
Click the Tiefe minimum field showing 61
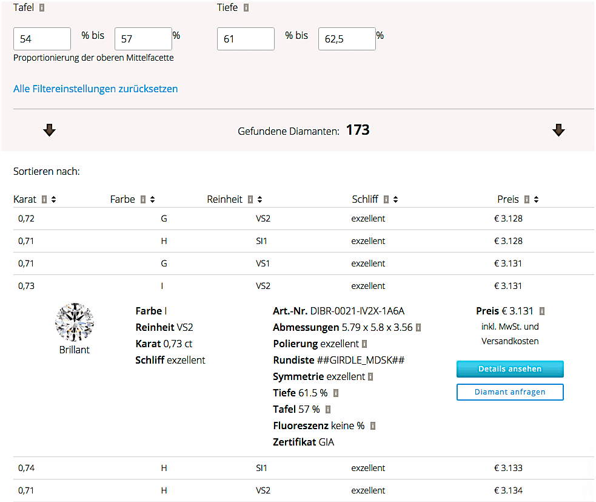pyautogui.click(x=246, y=39)
